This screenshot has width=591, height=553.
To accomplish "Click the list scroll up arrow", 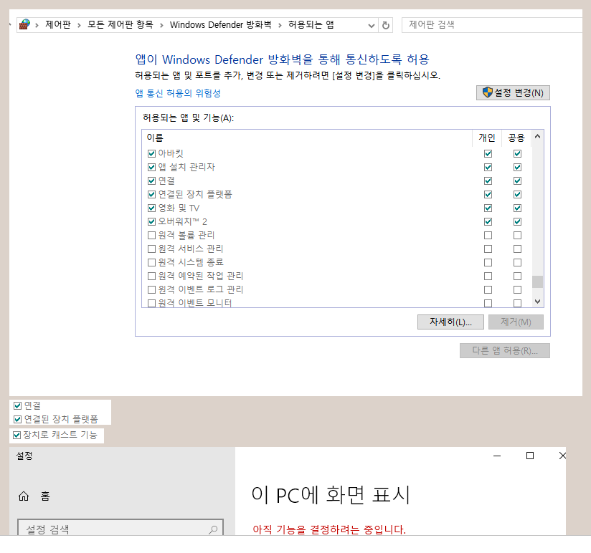I will click(537, 136).
